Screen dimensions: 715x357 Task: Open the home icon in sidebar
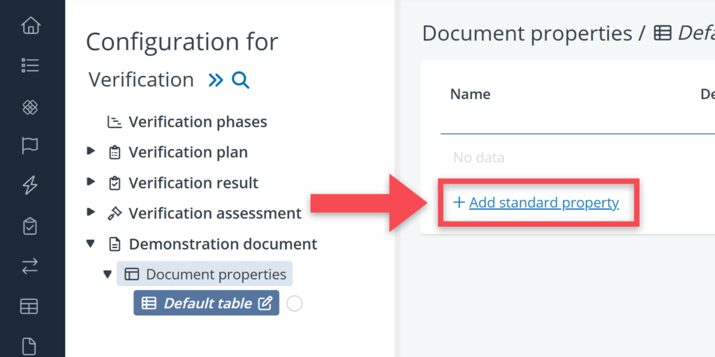click(31, 26)
